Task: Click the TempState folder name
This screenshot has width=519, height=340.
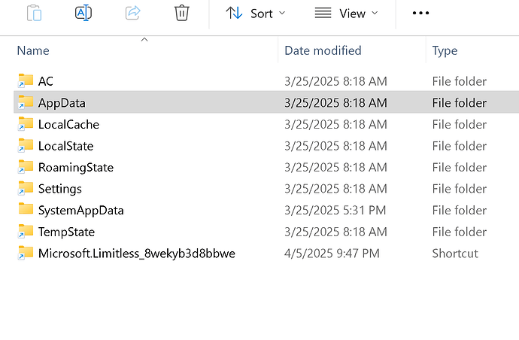Action: (66, 232)
